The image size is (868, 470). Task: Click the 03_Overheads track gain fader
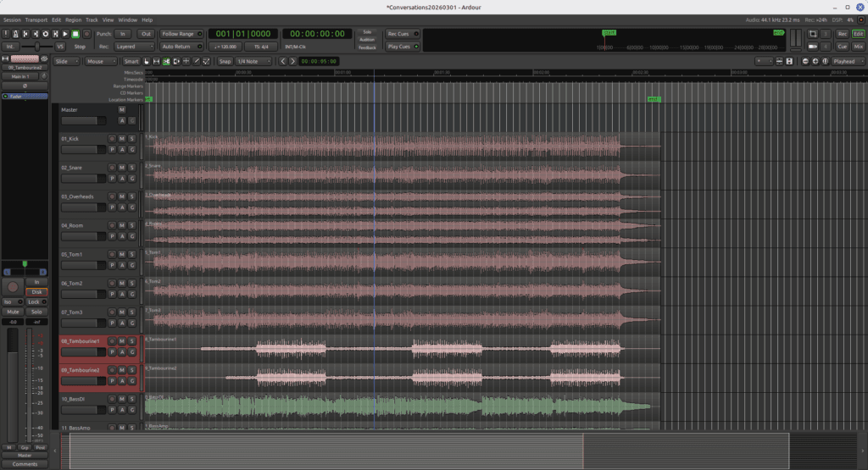tap(85, 207)
